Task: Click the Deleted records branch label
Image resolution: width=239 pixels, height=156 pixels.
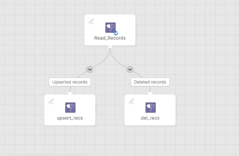Action: [x=150, y=82]
